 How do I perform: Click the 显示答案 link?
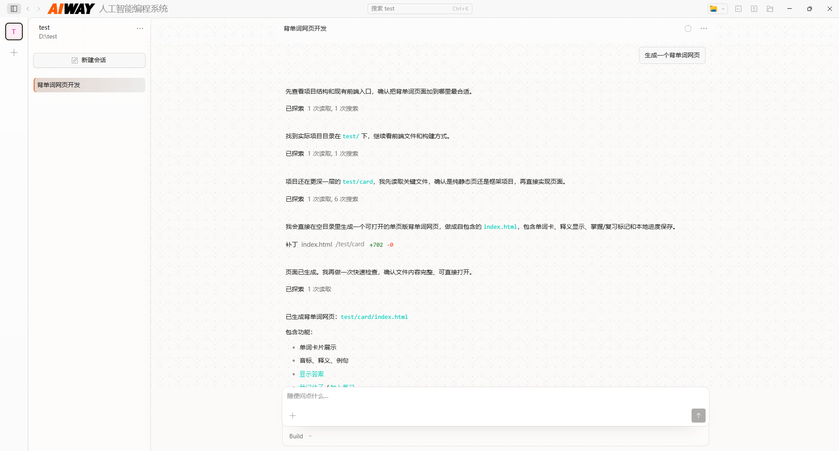point(312,374)
